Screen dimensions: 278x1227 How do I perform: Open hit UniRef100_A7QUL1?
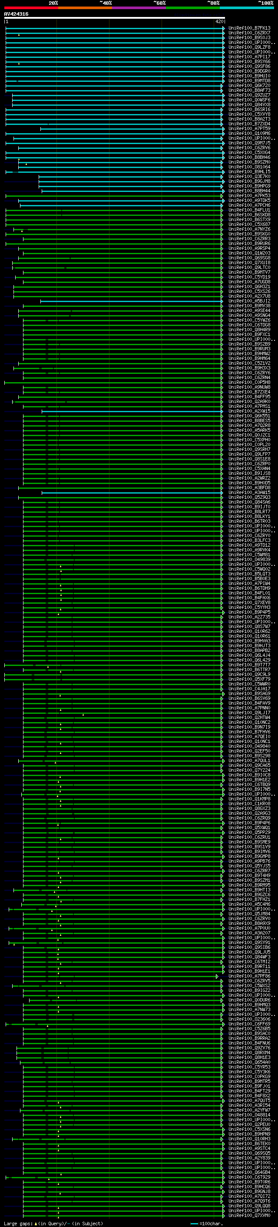[249, 761]
